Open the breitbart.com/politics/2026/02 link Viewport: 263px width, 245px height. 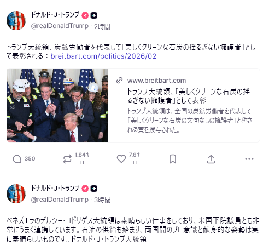[x=103, y=56]
